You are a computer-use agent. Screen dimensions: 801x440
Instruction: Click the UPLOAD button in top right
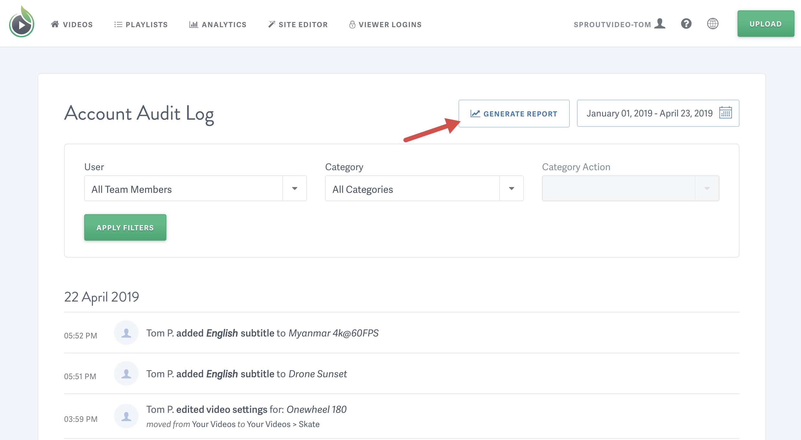(765, 24)
